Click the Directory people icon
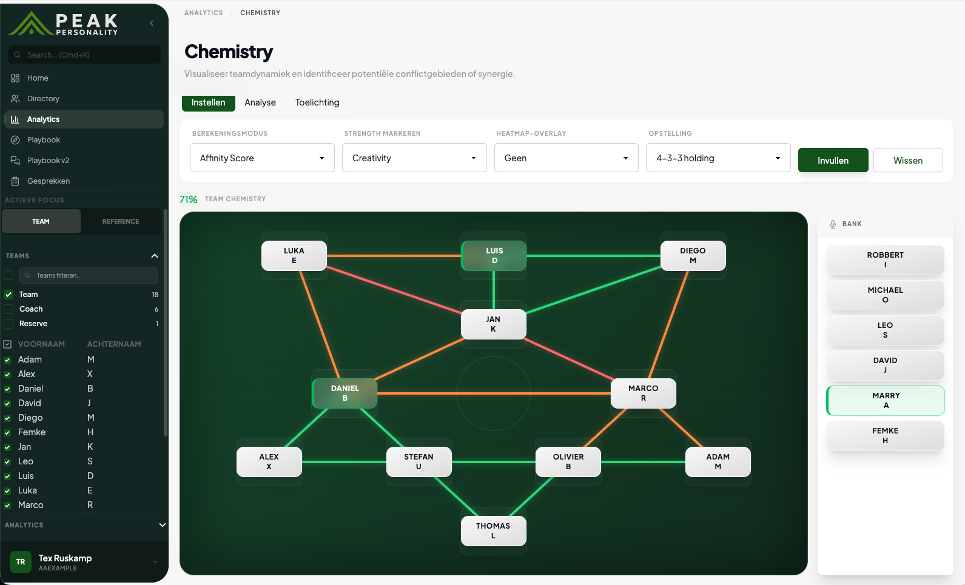The width and height of the screenshot is (965, 585). (x=15, y=99)
